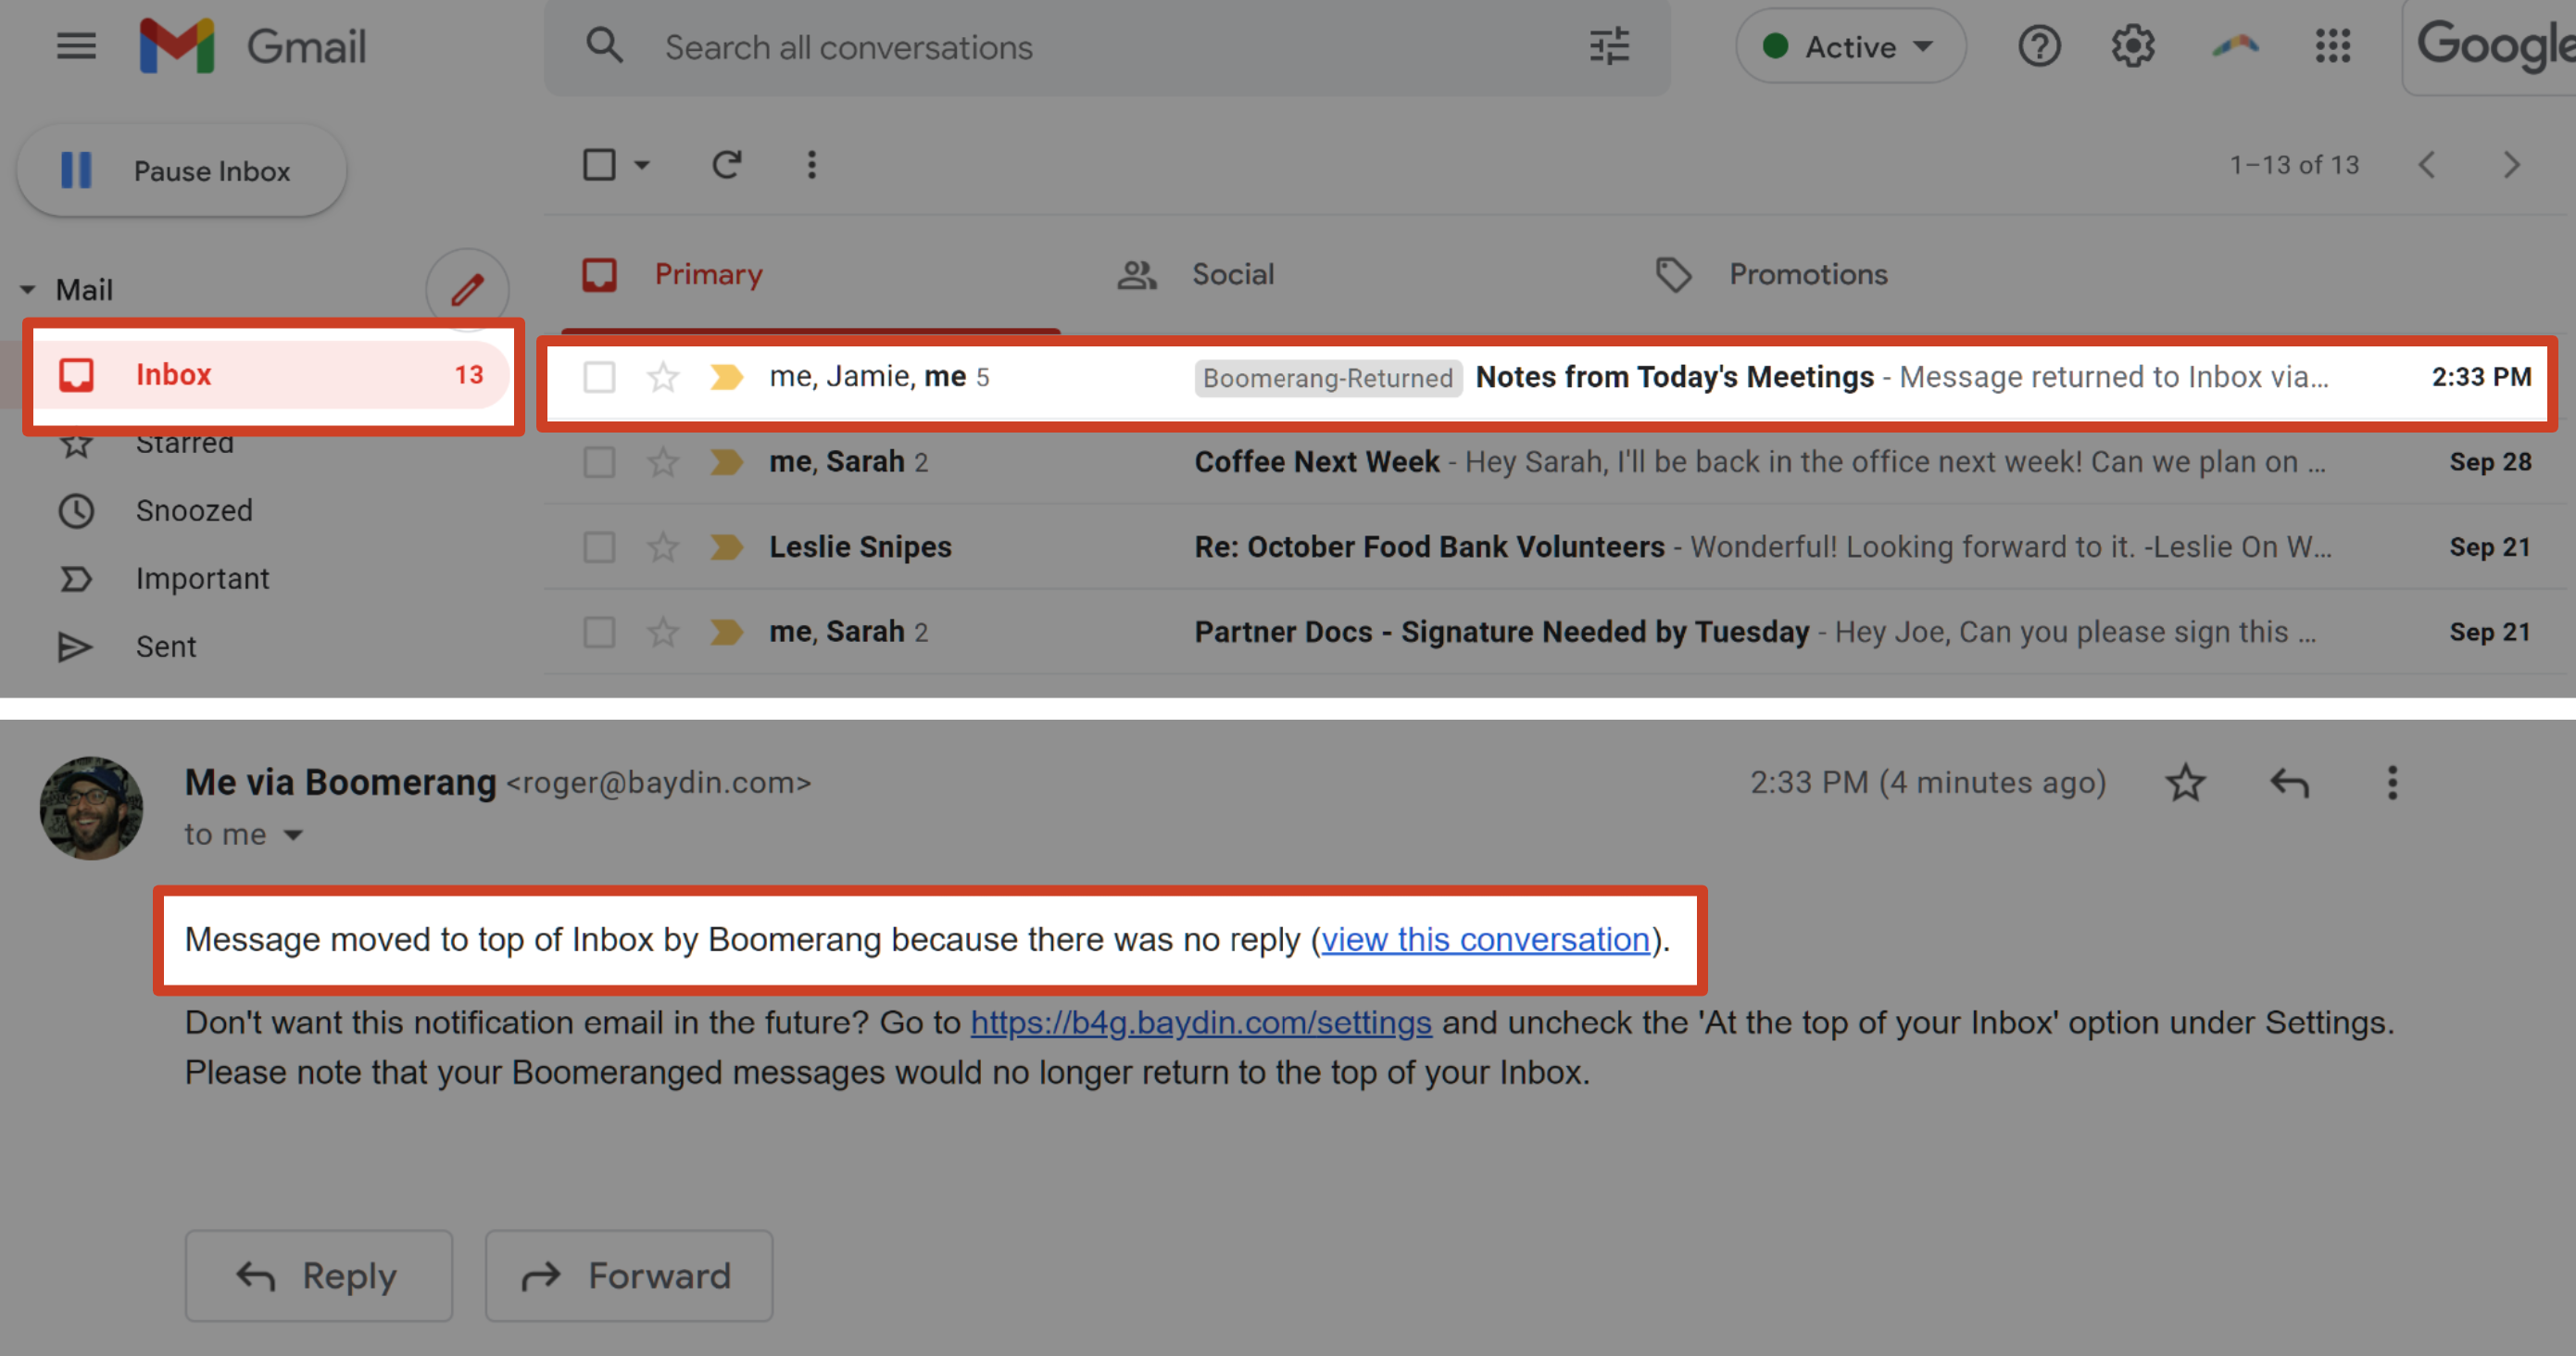The height and width of the screenshot is (1356, 2576).
Task: Select the Notes from Today's Meetings checkbox
Action: 599,377
